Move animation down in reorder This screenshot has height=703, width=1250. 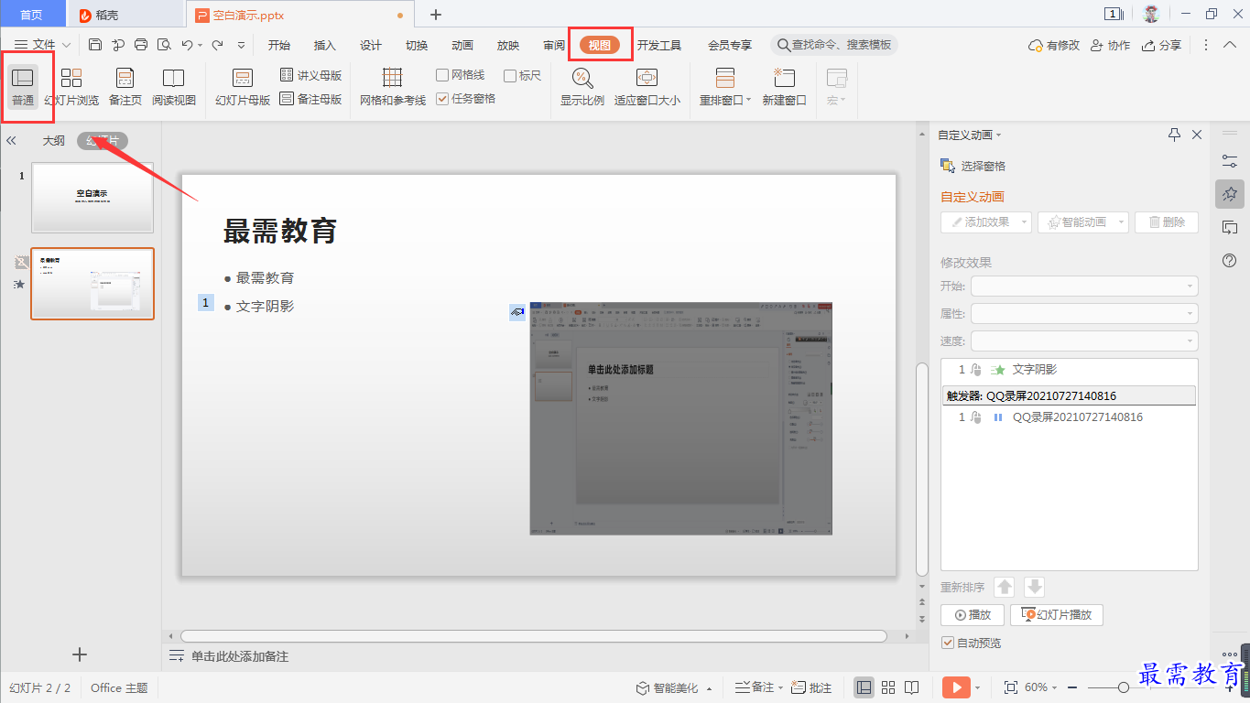click(x=1034, y=587)
